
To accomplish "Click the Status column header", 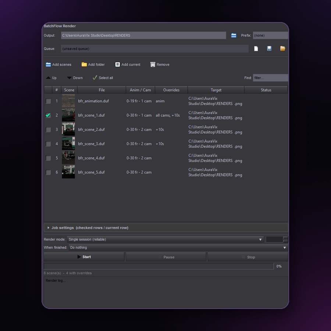I will tap(266, 90).
